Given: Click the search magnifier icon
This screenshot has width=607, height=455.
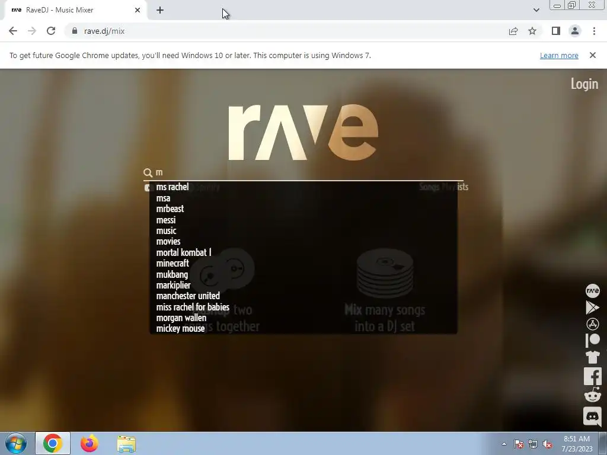Looking at the screenshot, I should 148,172.
